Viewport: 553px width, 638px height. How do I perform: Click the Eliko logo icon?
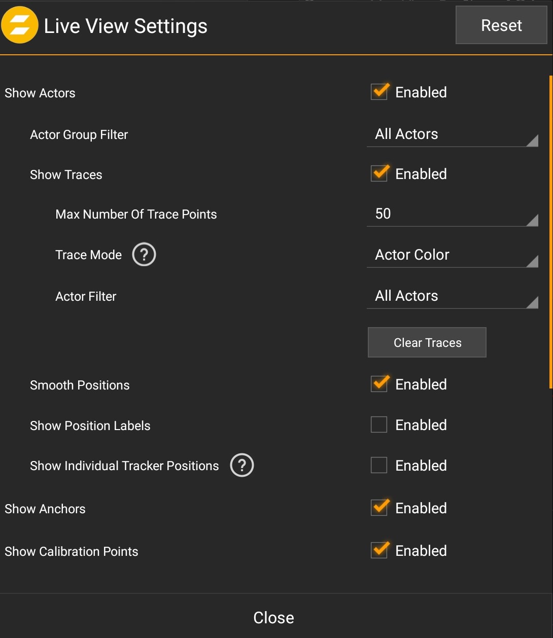point(20,25)
